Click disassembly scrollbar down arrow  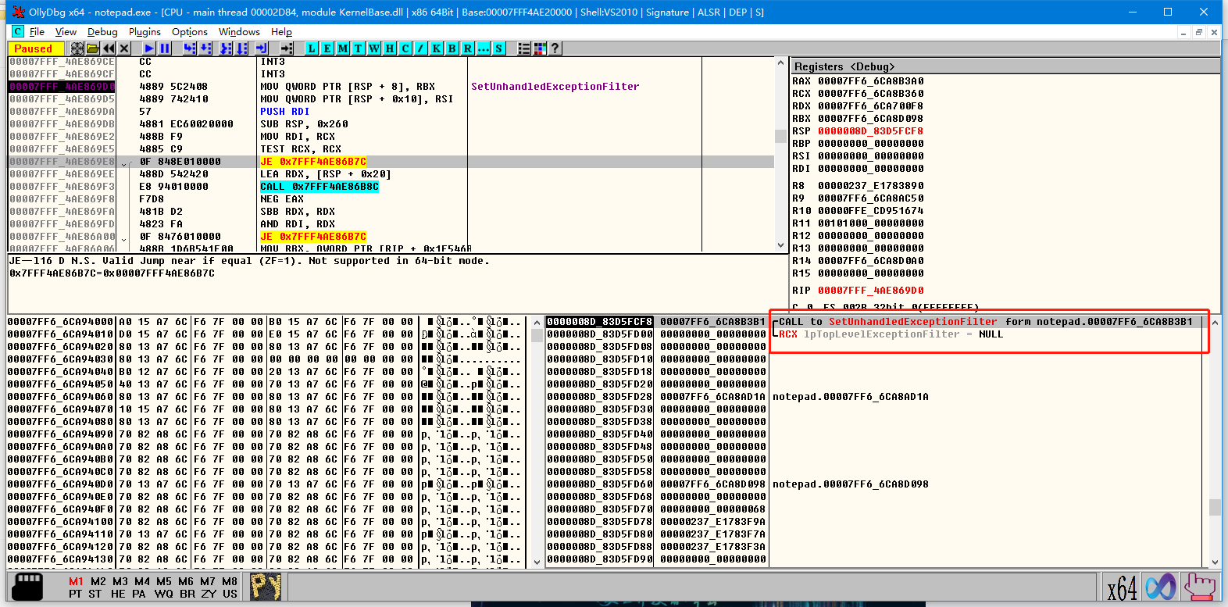(x=780, y=245)
